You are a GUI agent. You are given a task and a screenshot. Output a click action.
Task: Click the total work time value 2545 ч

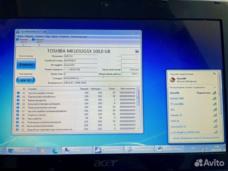(130, 74)
